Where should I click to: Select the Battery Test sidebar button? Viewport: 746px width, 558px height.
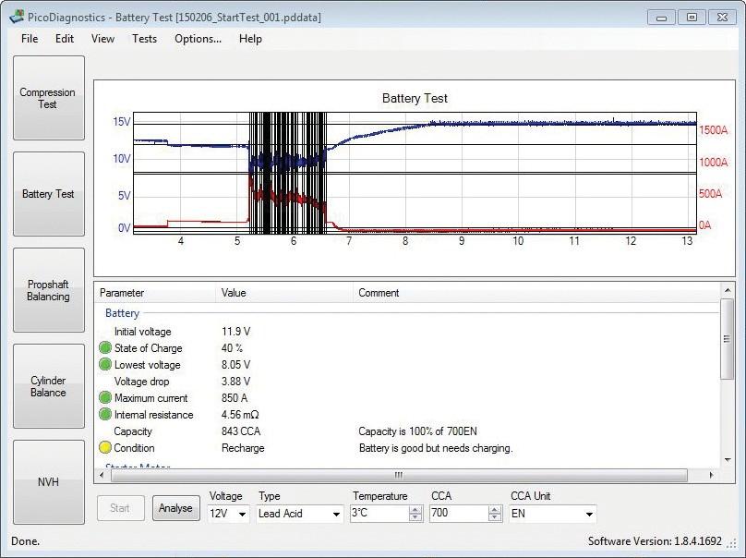pos(49,194)
